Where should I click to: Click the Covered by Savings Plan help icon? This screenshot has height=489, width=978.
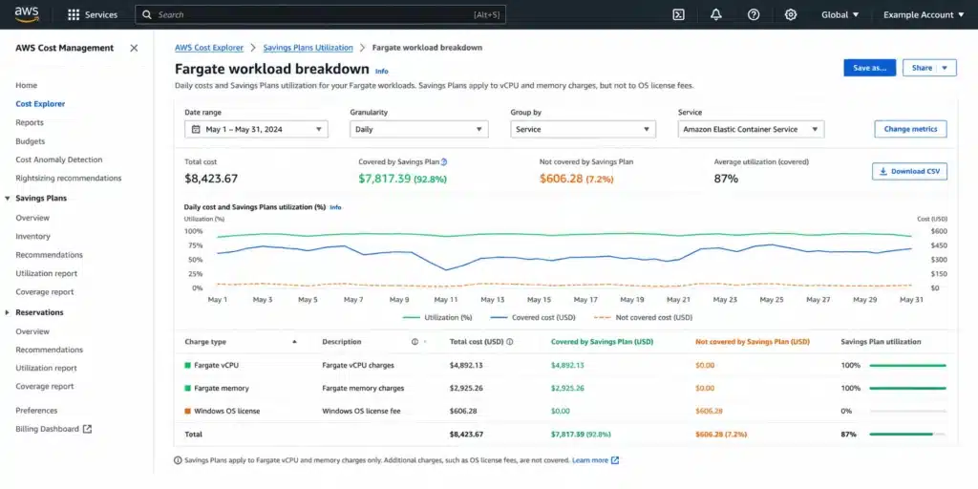pyautogui.click(x=444, y=161)
